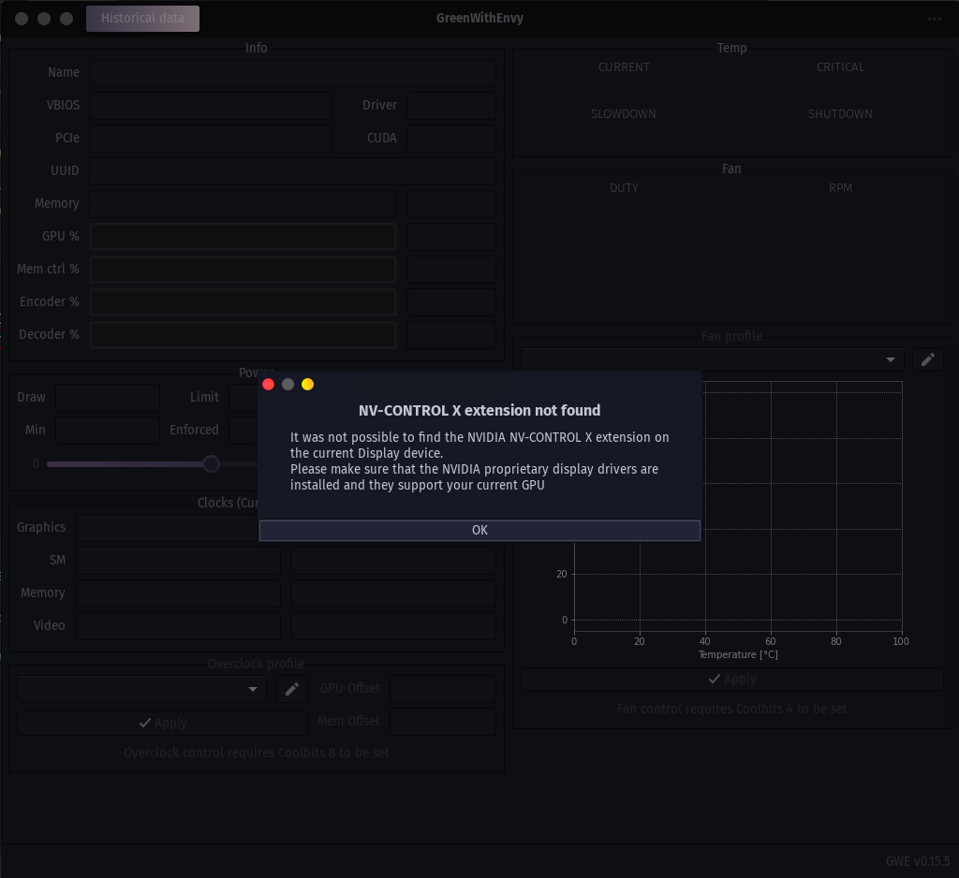Click the Power Min field
This screenshot has height=878, width=959.
pyautogui.click(x=108, y=431)
